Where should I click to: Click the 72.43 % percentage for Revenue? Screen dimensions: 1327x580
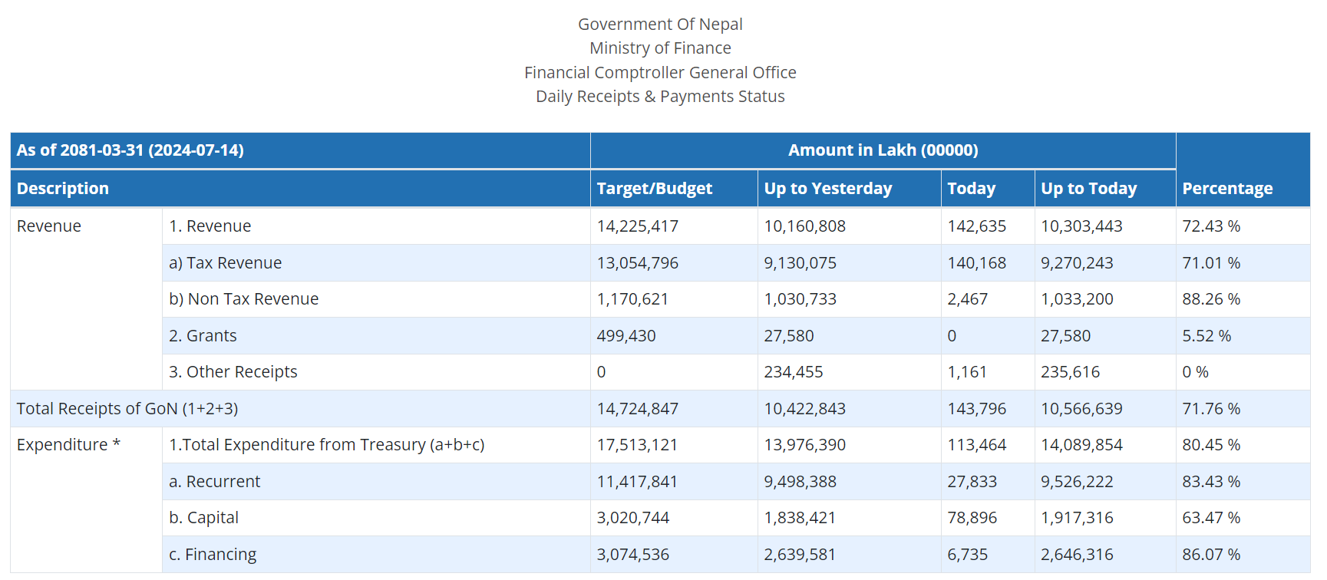(x=1210, y=226)
